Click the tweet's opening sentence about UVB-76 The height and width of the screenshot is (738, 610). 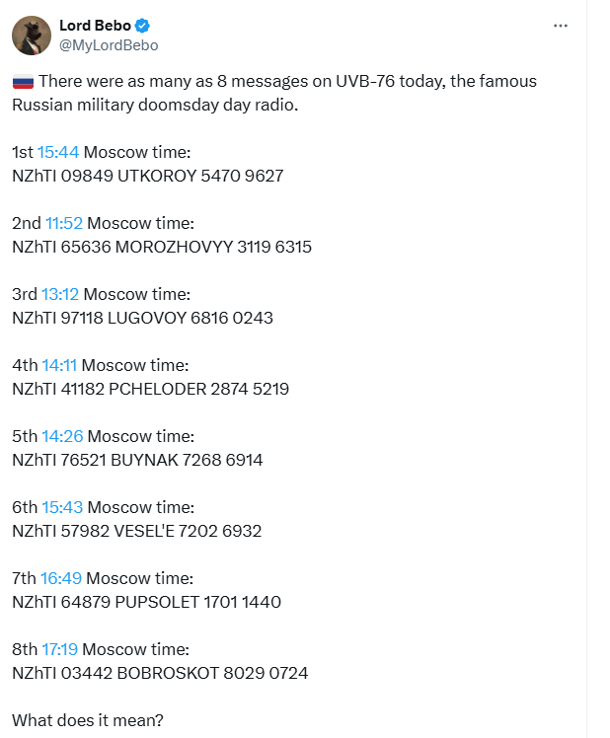(274, 93)
